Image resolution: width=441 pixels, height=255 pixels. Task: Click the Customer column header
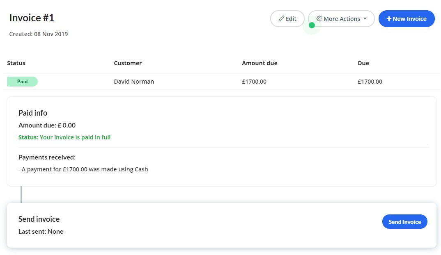point(128,63)
